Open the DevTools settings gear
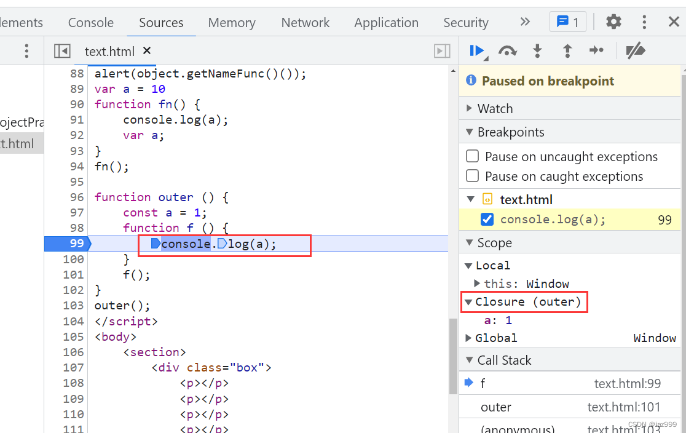Image resolution: width=686 pixels, height=433 pixels. [x=613, y=22]
